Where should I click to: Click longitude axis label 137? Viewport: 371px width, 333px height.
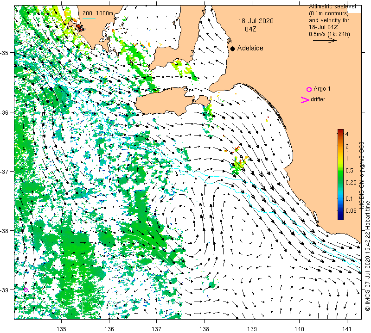tap(156, 328)
